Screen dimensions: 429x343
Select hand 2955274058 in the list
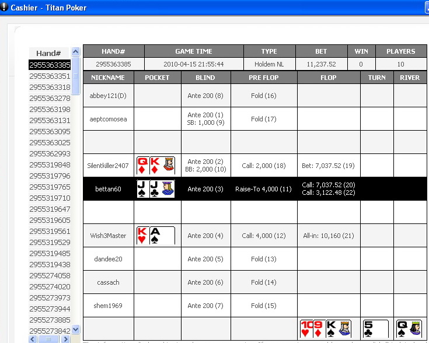(50, 275)
